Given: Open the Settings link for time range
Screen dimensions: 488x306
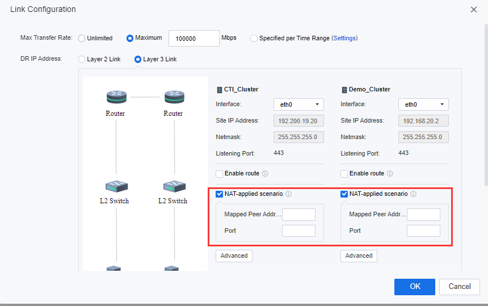Looking at the screenshot, I should pos(344,39).
